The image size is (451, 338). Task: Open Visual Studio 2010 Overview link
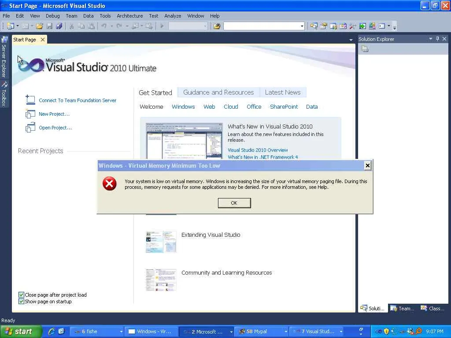point(258,150)
